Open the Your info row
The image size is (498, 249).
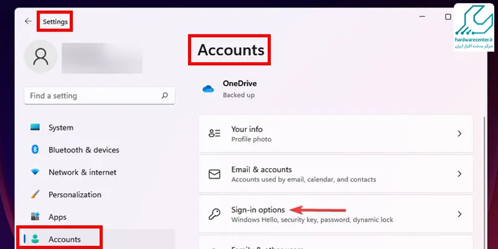(x=336, y=133)
